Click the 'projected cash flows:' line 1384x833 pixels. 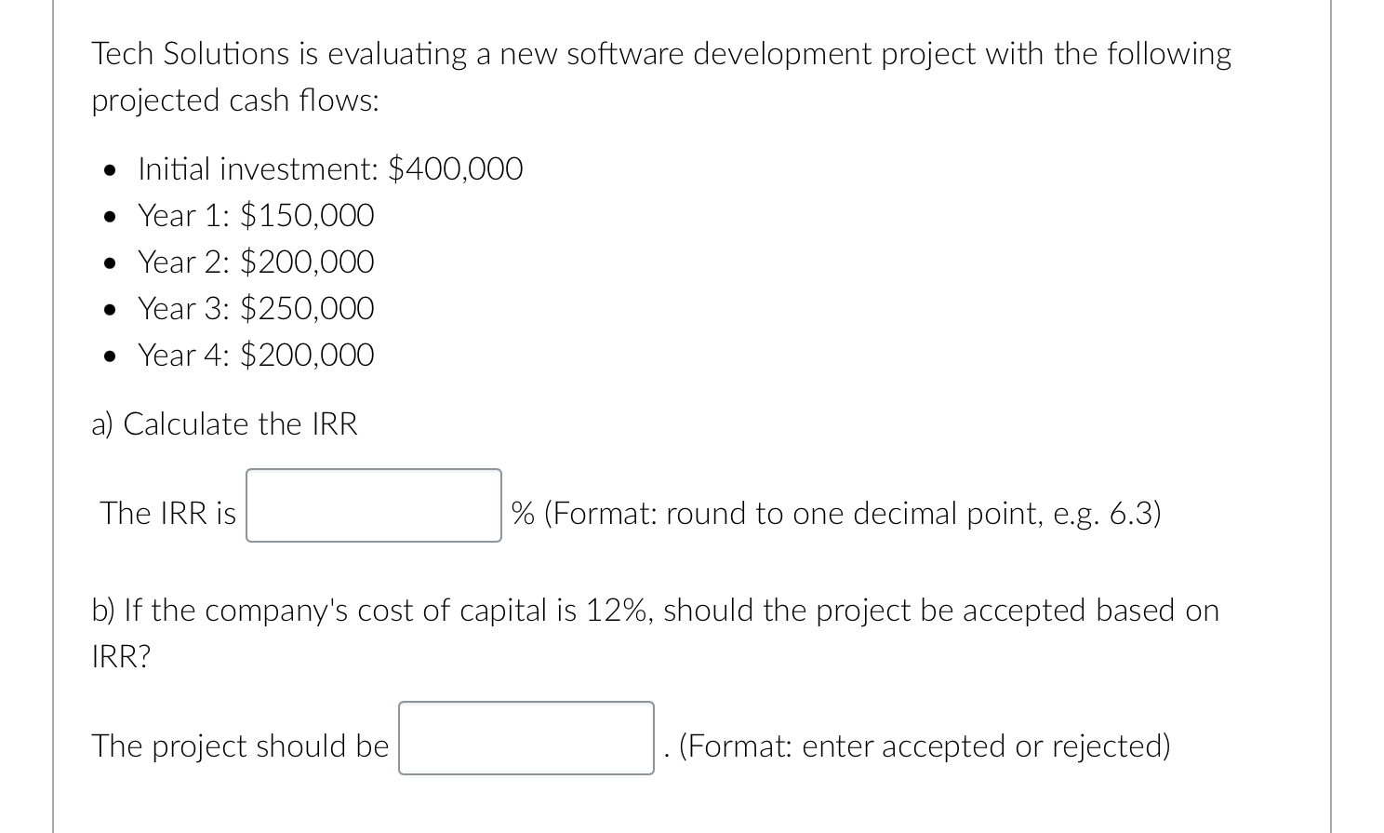click(x=233, y=101)
